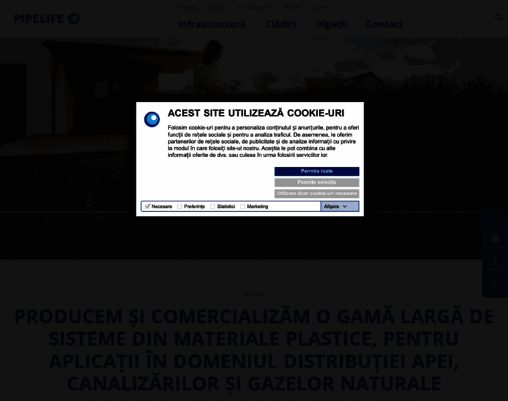Screen dimensions: 508x401
Task: Click the ACEST SITE UTILIZEAZĂ COOKIE-URI heading
Action: coord(256,113)
